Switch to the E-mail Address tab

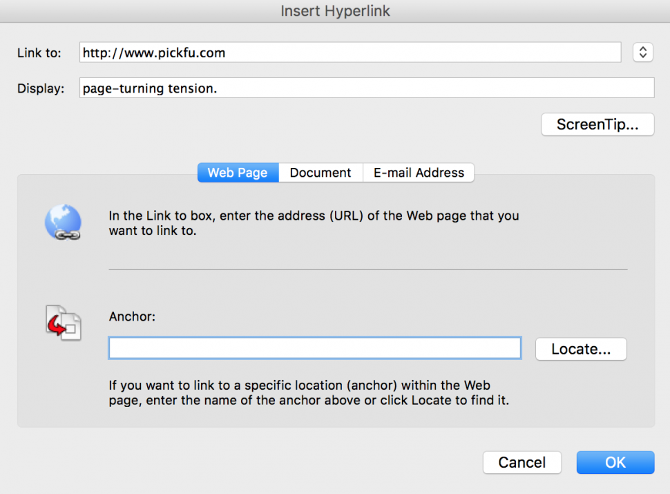click(x=418, y=172)
